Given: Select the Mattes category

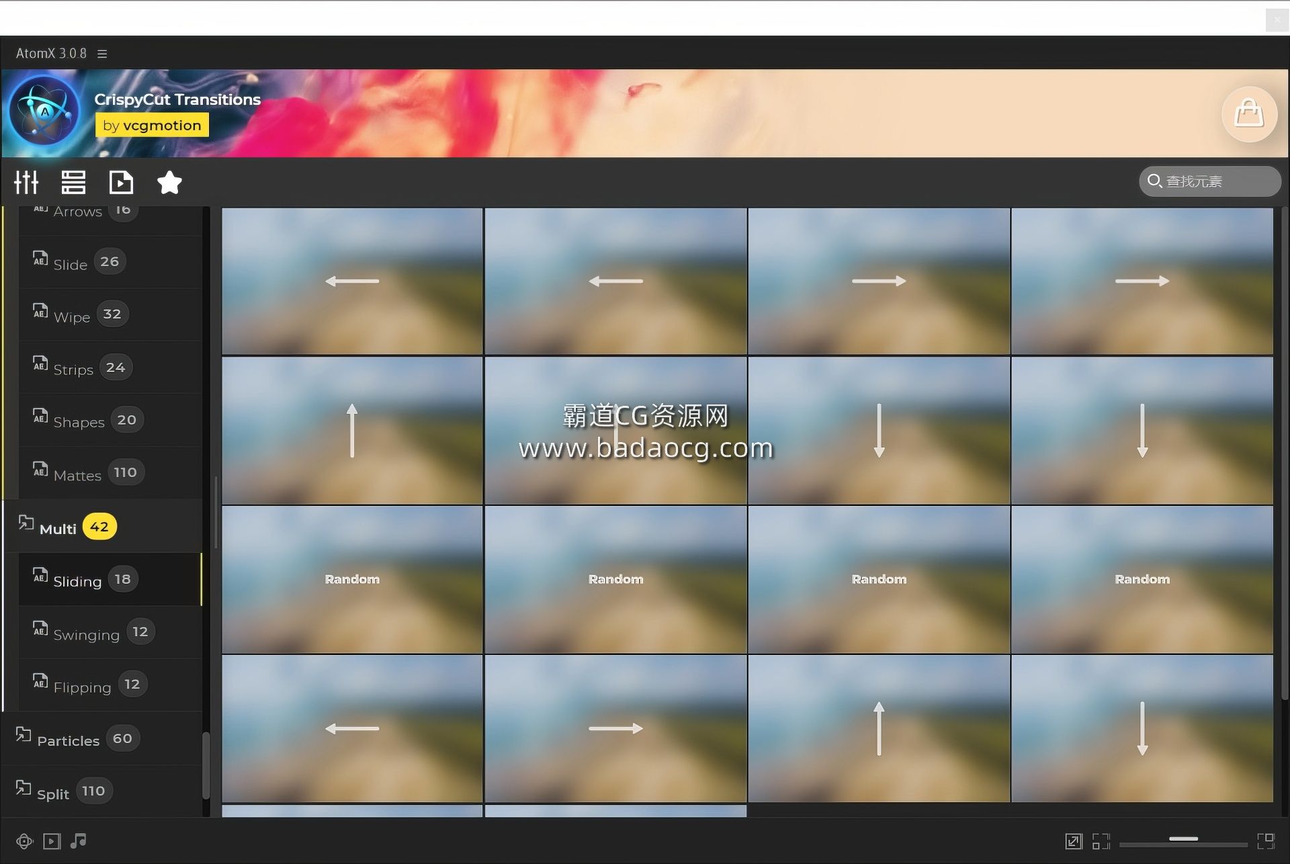Looking at the screenshot, I should 110,473.
